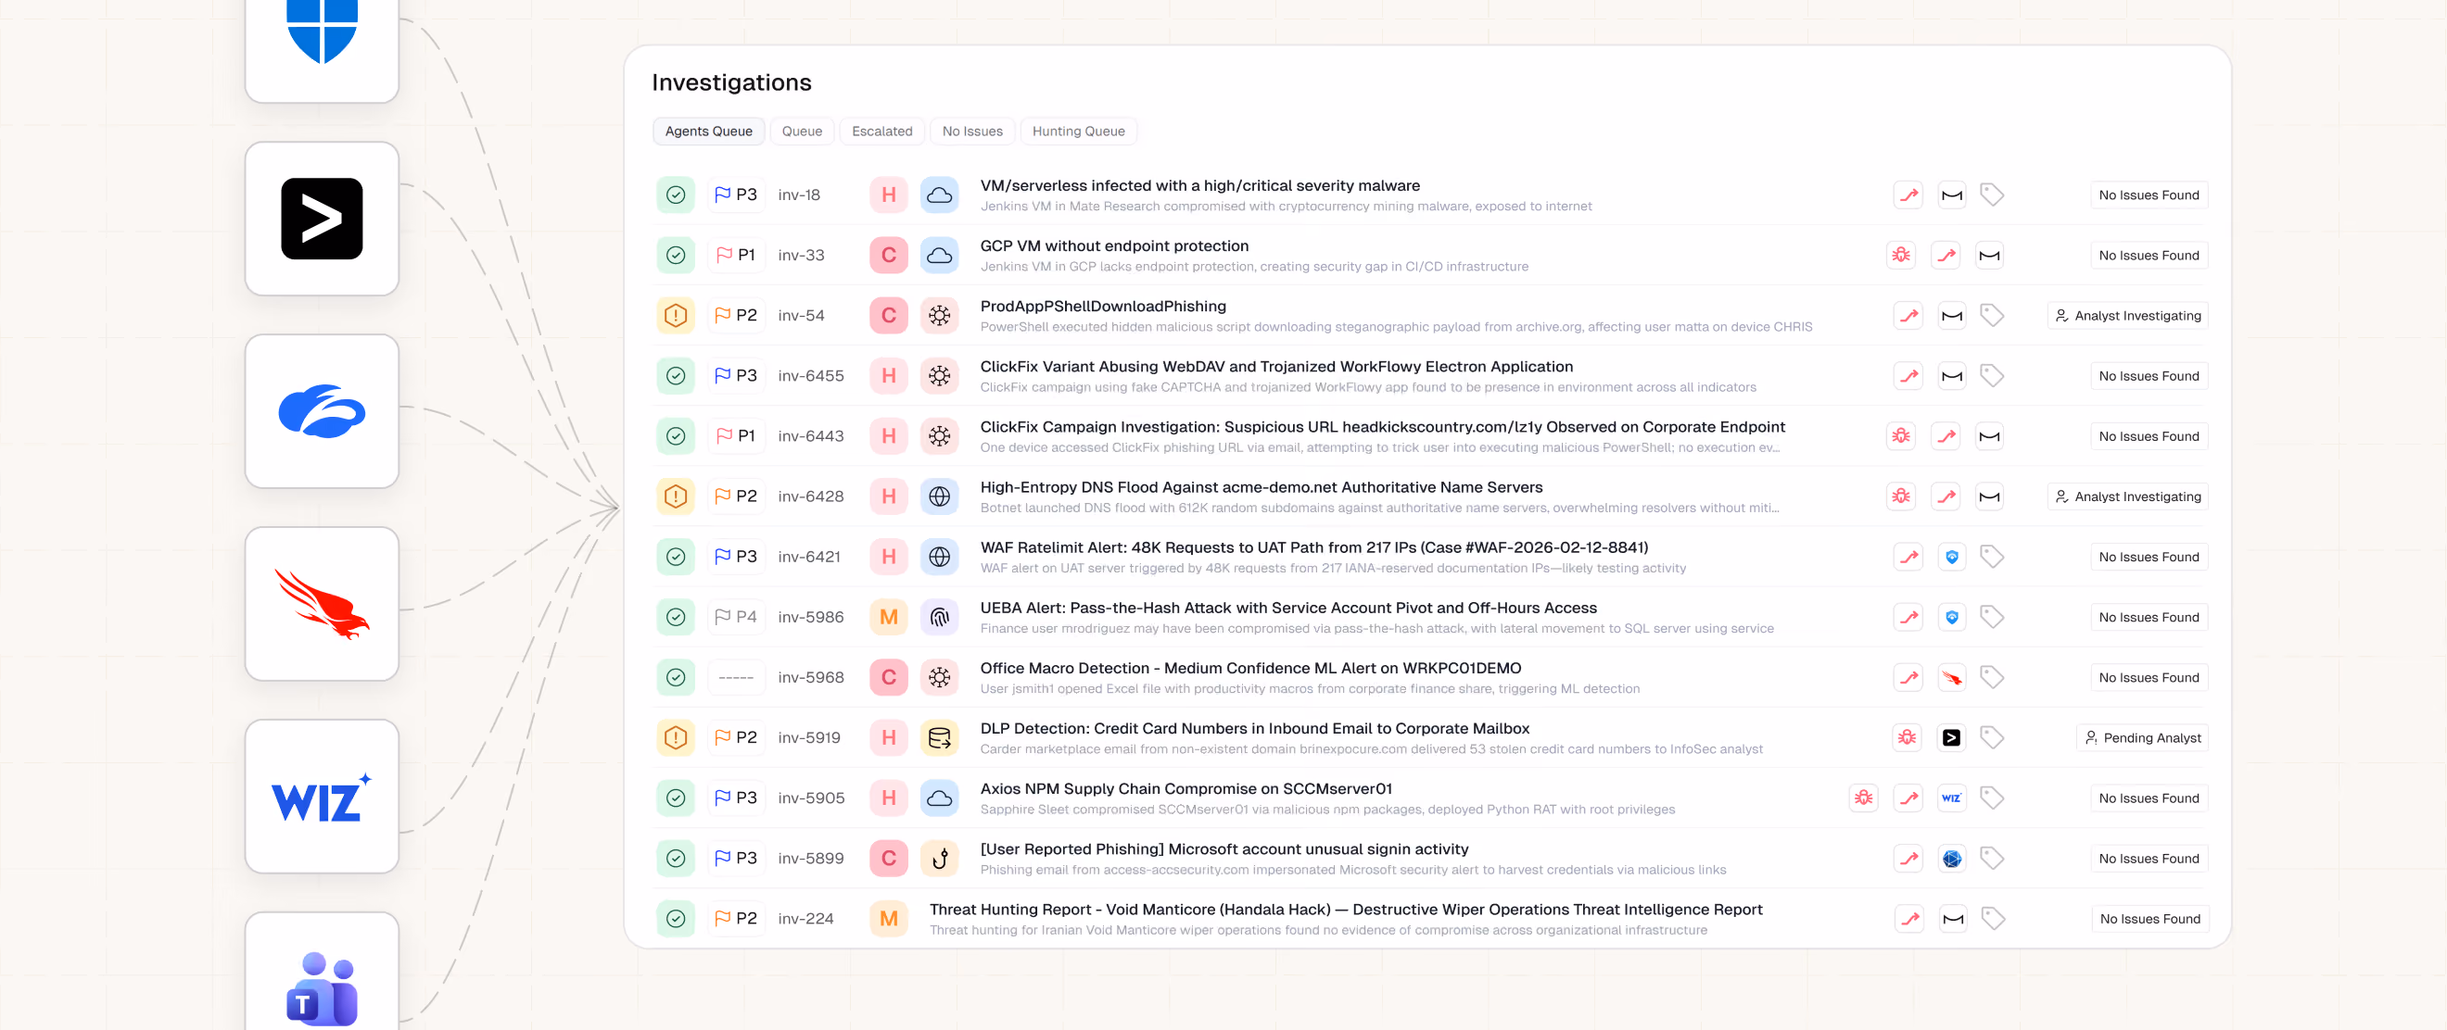Click the red arrow icon in inv-54 row
Screen dimensions: 2447x1030
[1908, 315]
